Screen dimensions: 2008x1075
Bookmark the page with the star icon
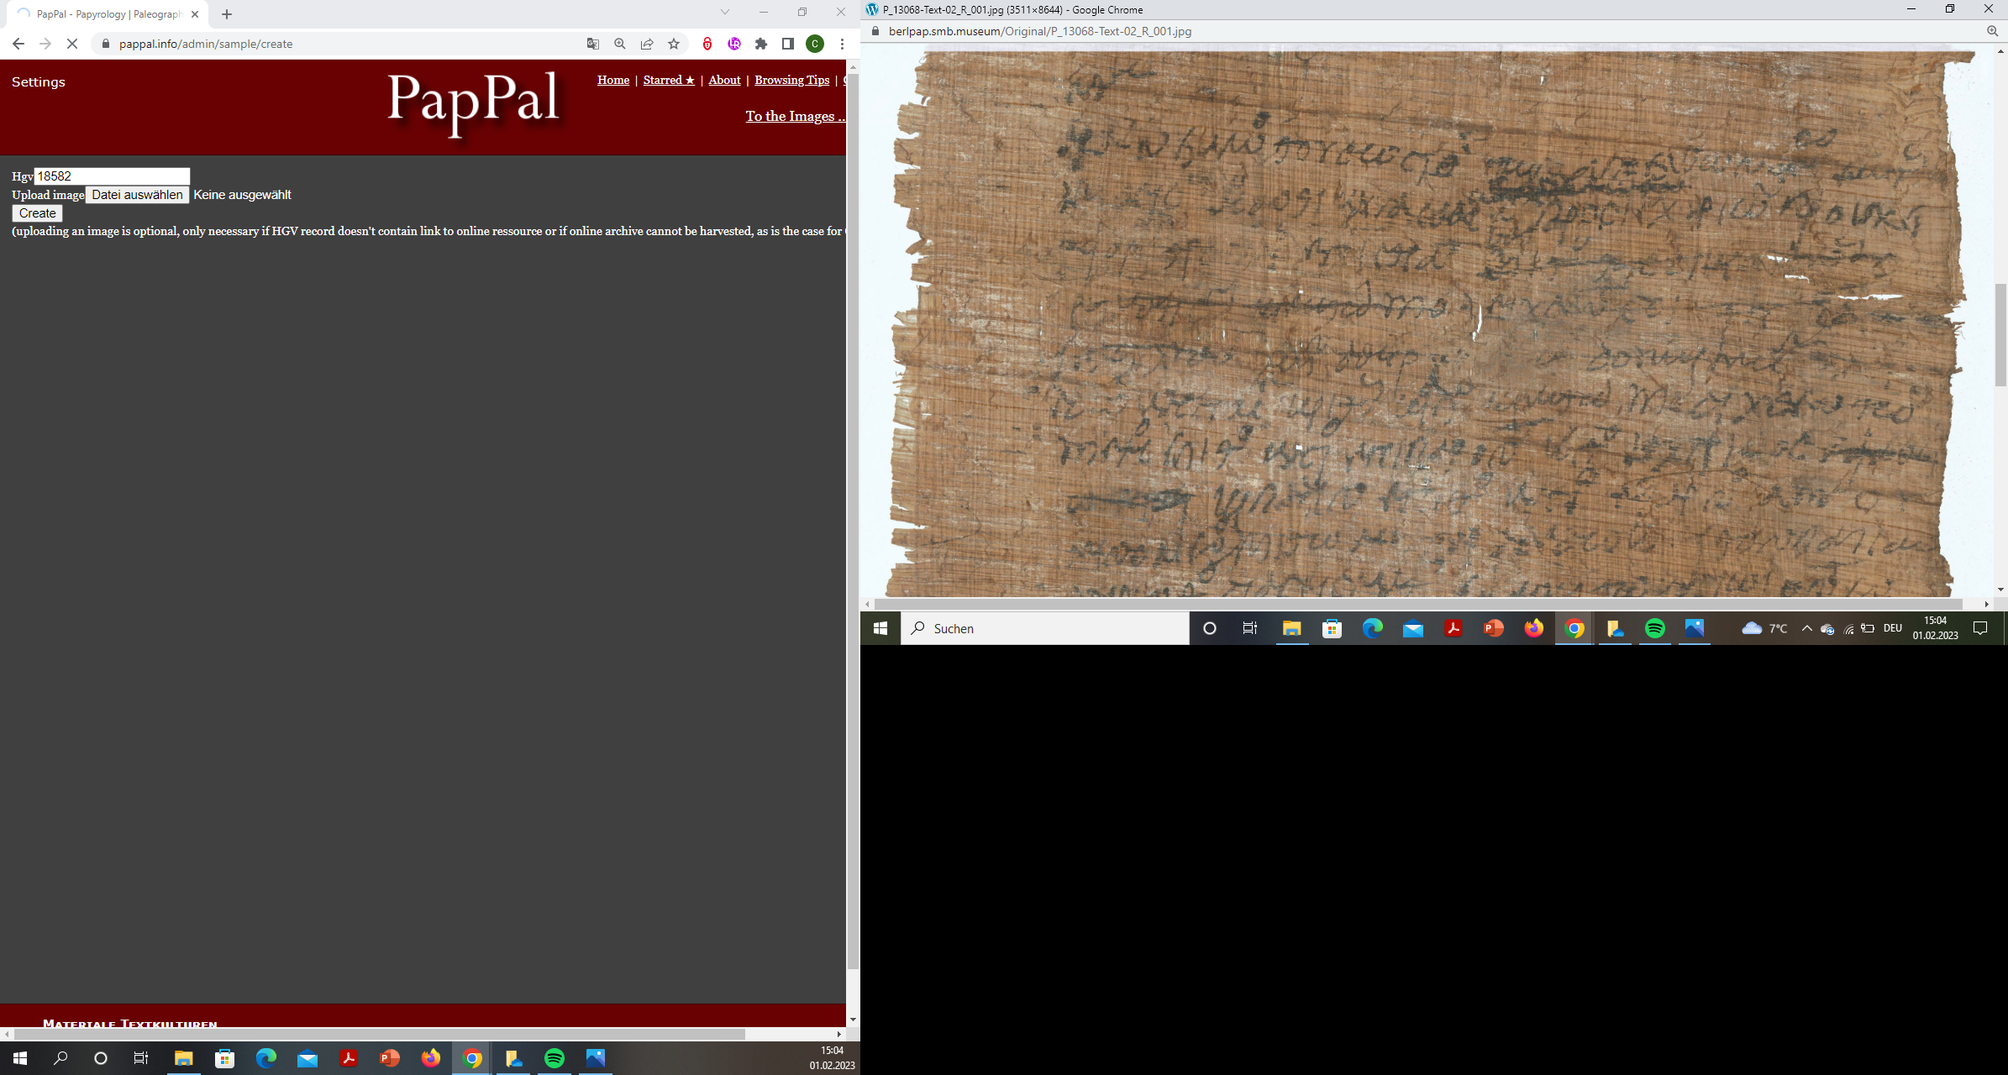point(674,44)
